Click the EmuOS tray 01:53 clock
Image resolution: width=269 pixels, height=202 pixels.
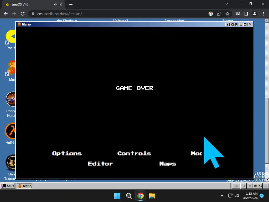point(258,186)
